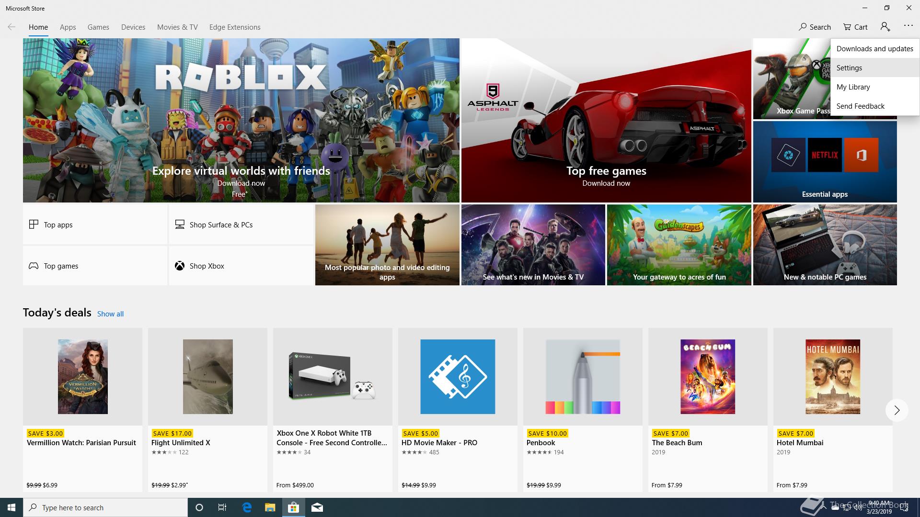Viewport: 920px width, 517px height.
Task: Click the See more ellipsis icon
Action: point(908,26)
